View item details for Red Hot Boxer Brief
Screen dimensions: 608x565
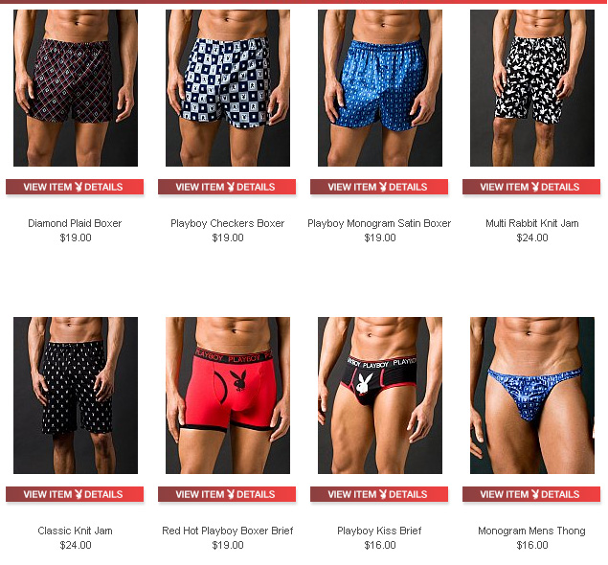[x=227, y=494]
